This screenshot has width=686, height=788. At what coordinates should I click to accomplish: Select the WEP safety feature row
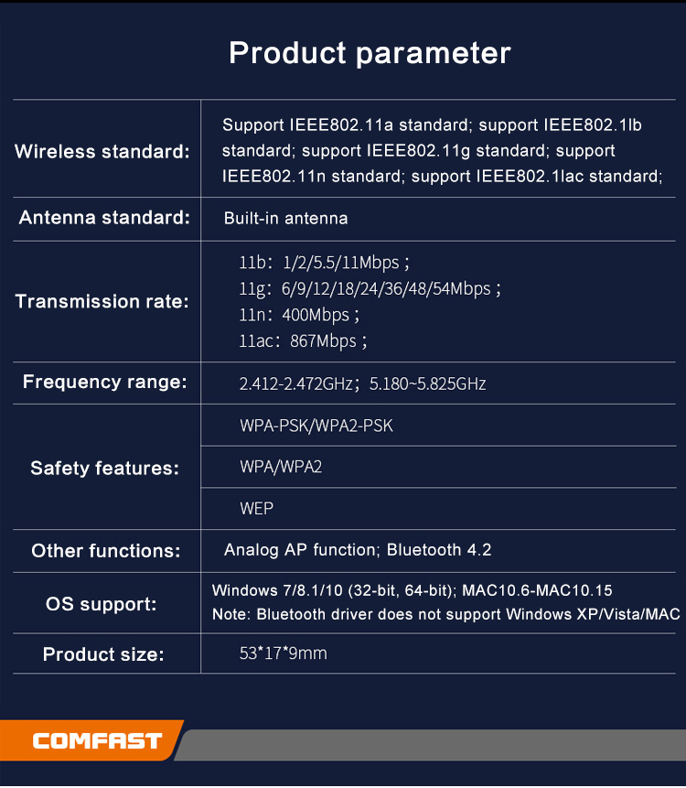click(256, 508)
